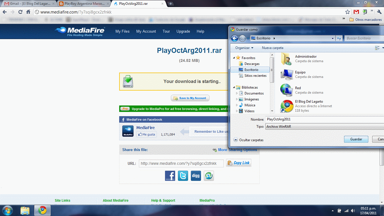Open the Otros marcadores bookmarks folder

coord(365,20)
